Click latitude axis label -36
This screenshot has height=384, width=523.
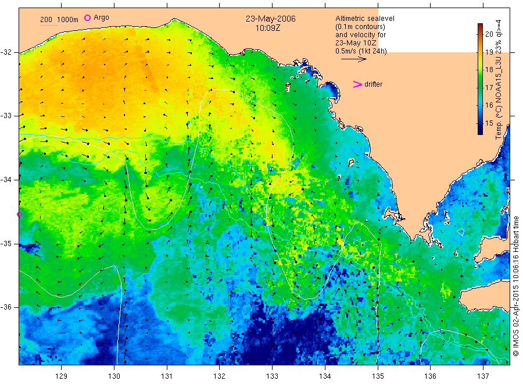pos(6,307)
